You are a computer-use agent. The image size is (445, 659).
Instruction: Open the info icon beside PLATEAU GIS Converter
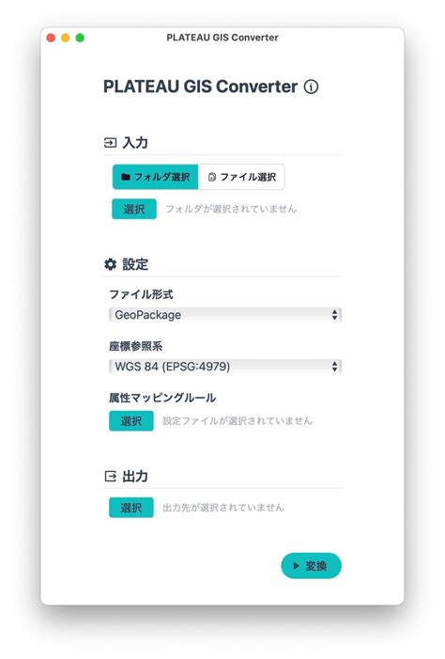point(311,87)
